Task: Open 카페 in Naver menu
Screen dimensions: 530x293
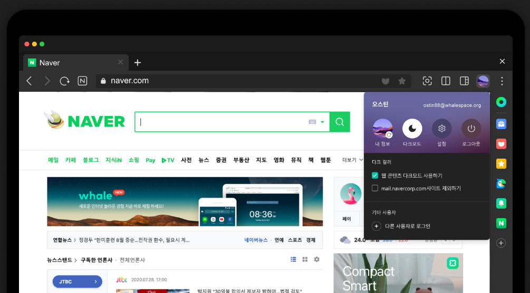Action: point(71,160)
